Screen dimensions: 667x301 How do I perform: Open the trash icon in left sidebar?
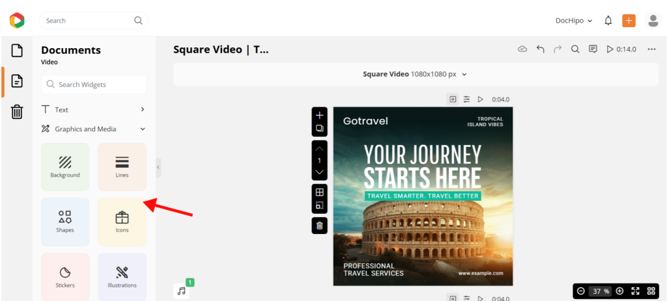(16, 112)
